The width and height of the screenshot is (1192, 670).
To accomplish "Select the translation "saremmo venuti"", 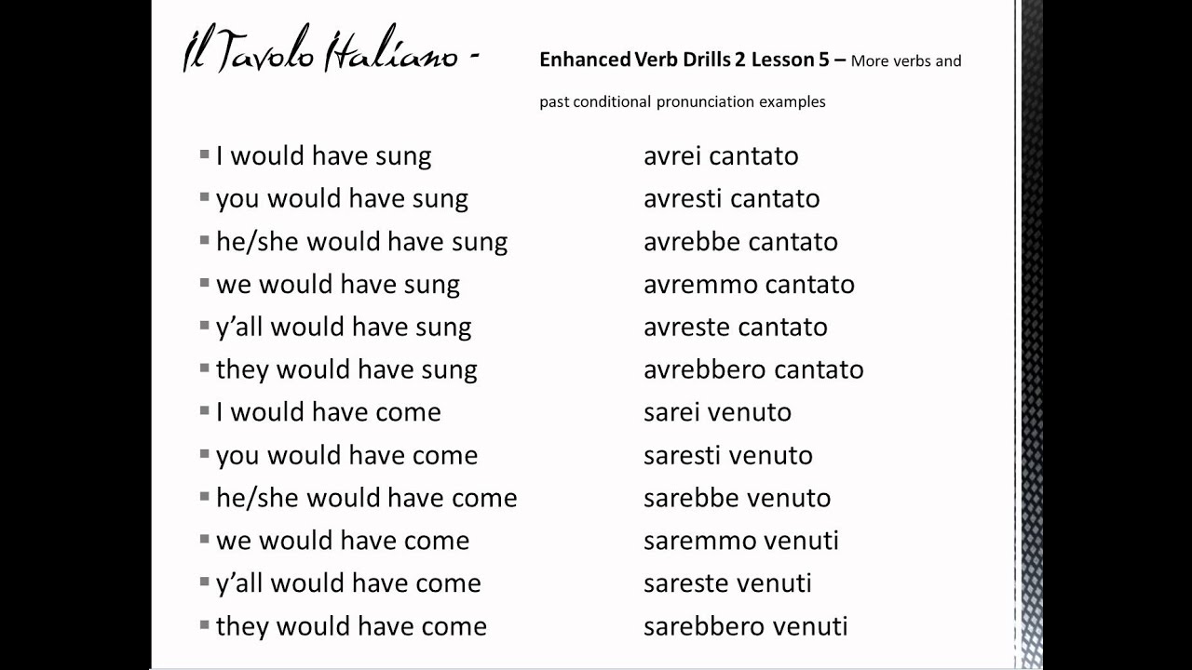I will (x=740, y=541).
